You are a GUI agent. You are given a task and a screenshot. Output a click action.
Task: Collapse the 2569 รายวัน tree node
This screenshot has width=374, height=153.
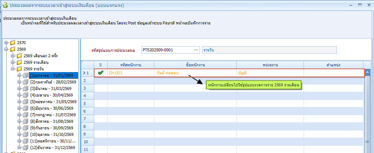tap(12, 69)
